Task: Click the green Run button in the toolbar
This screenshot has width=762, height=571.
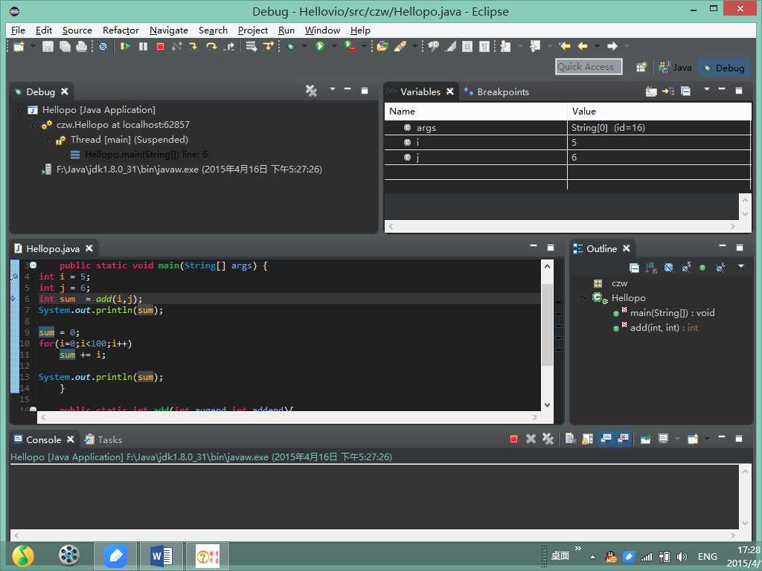Action: (320, 47)
